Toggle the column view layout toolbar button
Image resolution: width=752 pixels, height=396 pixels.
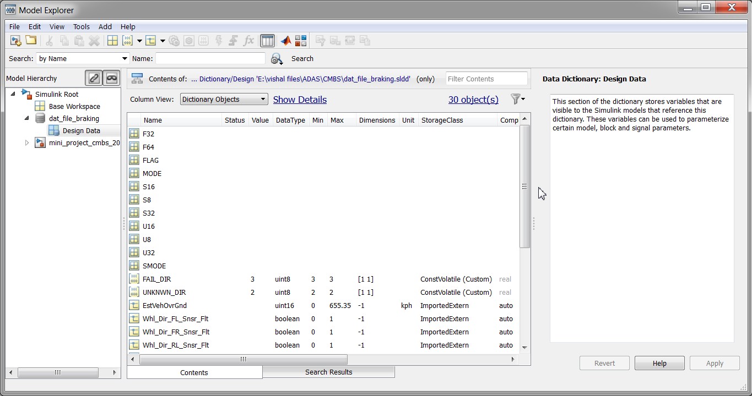click(267, 41)
